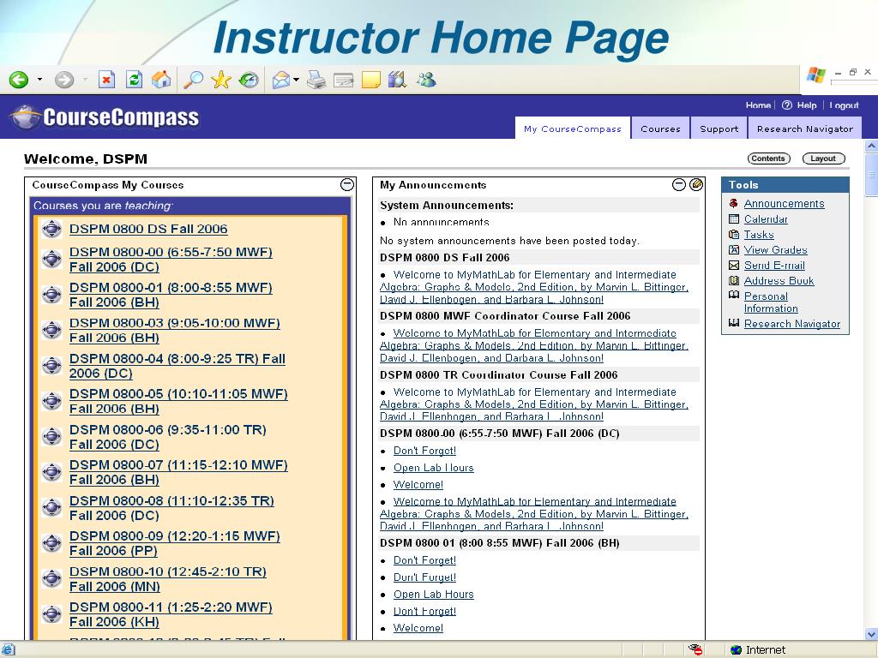
Task: Click the CourseCompass logo
Action: [x=105, y=117]
